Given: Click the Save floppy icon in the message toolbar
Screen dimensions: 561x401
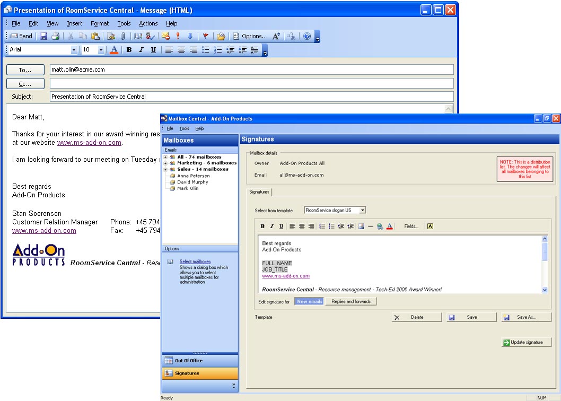Looking at the screenshot, I should click(43, 36).
